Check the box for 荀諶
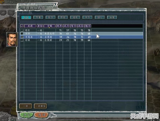The image size is (160, 121). [22, 40]
